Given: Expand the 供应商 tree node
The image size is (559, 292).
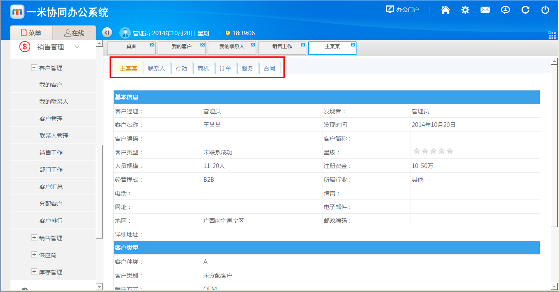Looking at the screenshot, I should pyautogui.click(x=34, y=255).
